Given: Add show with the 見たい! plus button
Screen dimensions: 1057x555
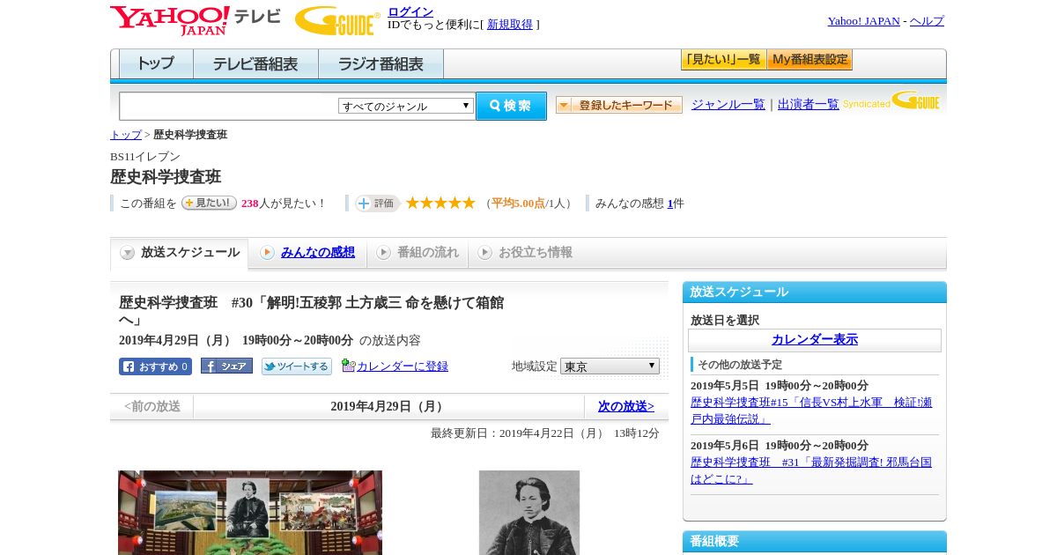Looking at the screenshot, I should (x=209, y=203).
